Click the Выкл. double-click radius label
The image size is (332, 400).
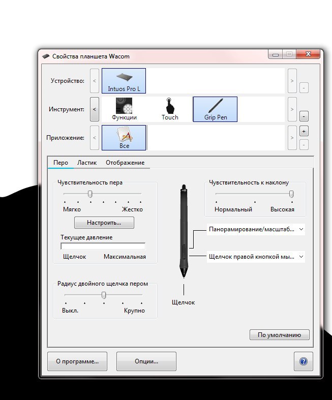pos(70,311)
